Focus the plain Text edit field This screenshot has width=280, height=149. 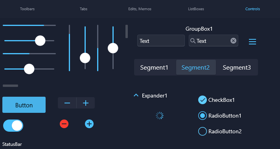point(161,40)
